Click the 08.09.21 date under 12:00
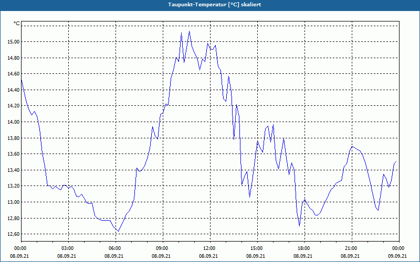The image size is (420, 262). (x=208, y=256)
